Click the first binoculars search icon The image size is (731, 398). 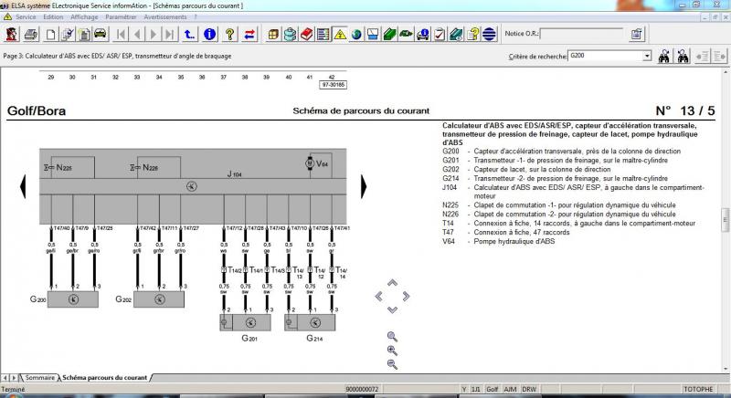pos(664,57)
